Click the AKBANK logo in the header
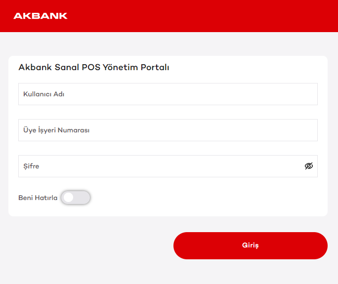This screenshot has width=338, height=284. pos(41,16)
